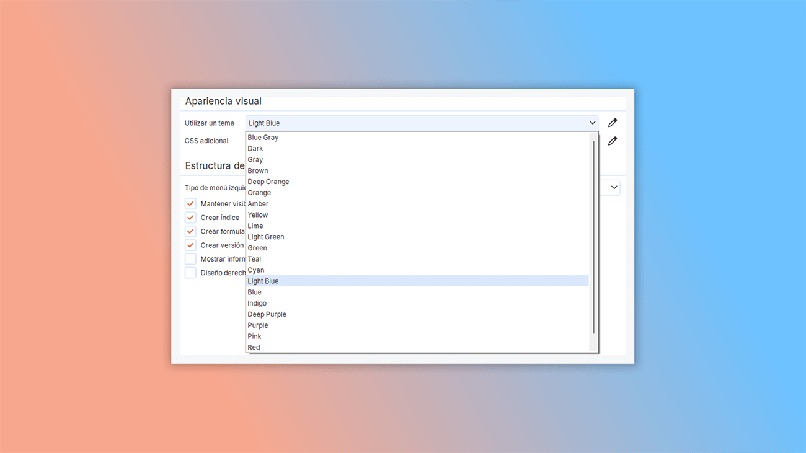The height and width of the screenshot is (453, 806).
Task: Enable the Diseño derecho option
Action: click(x=190, y=272)
